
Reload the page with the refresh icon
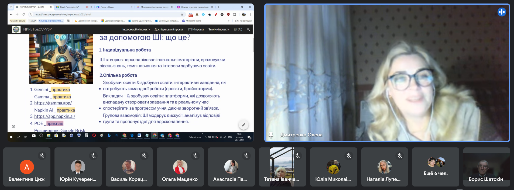24,15
